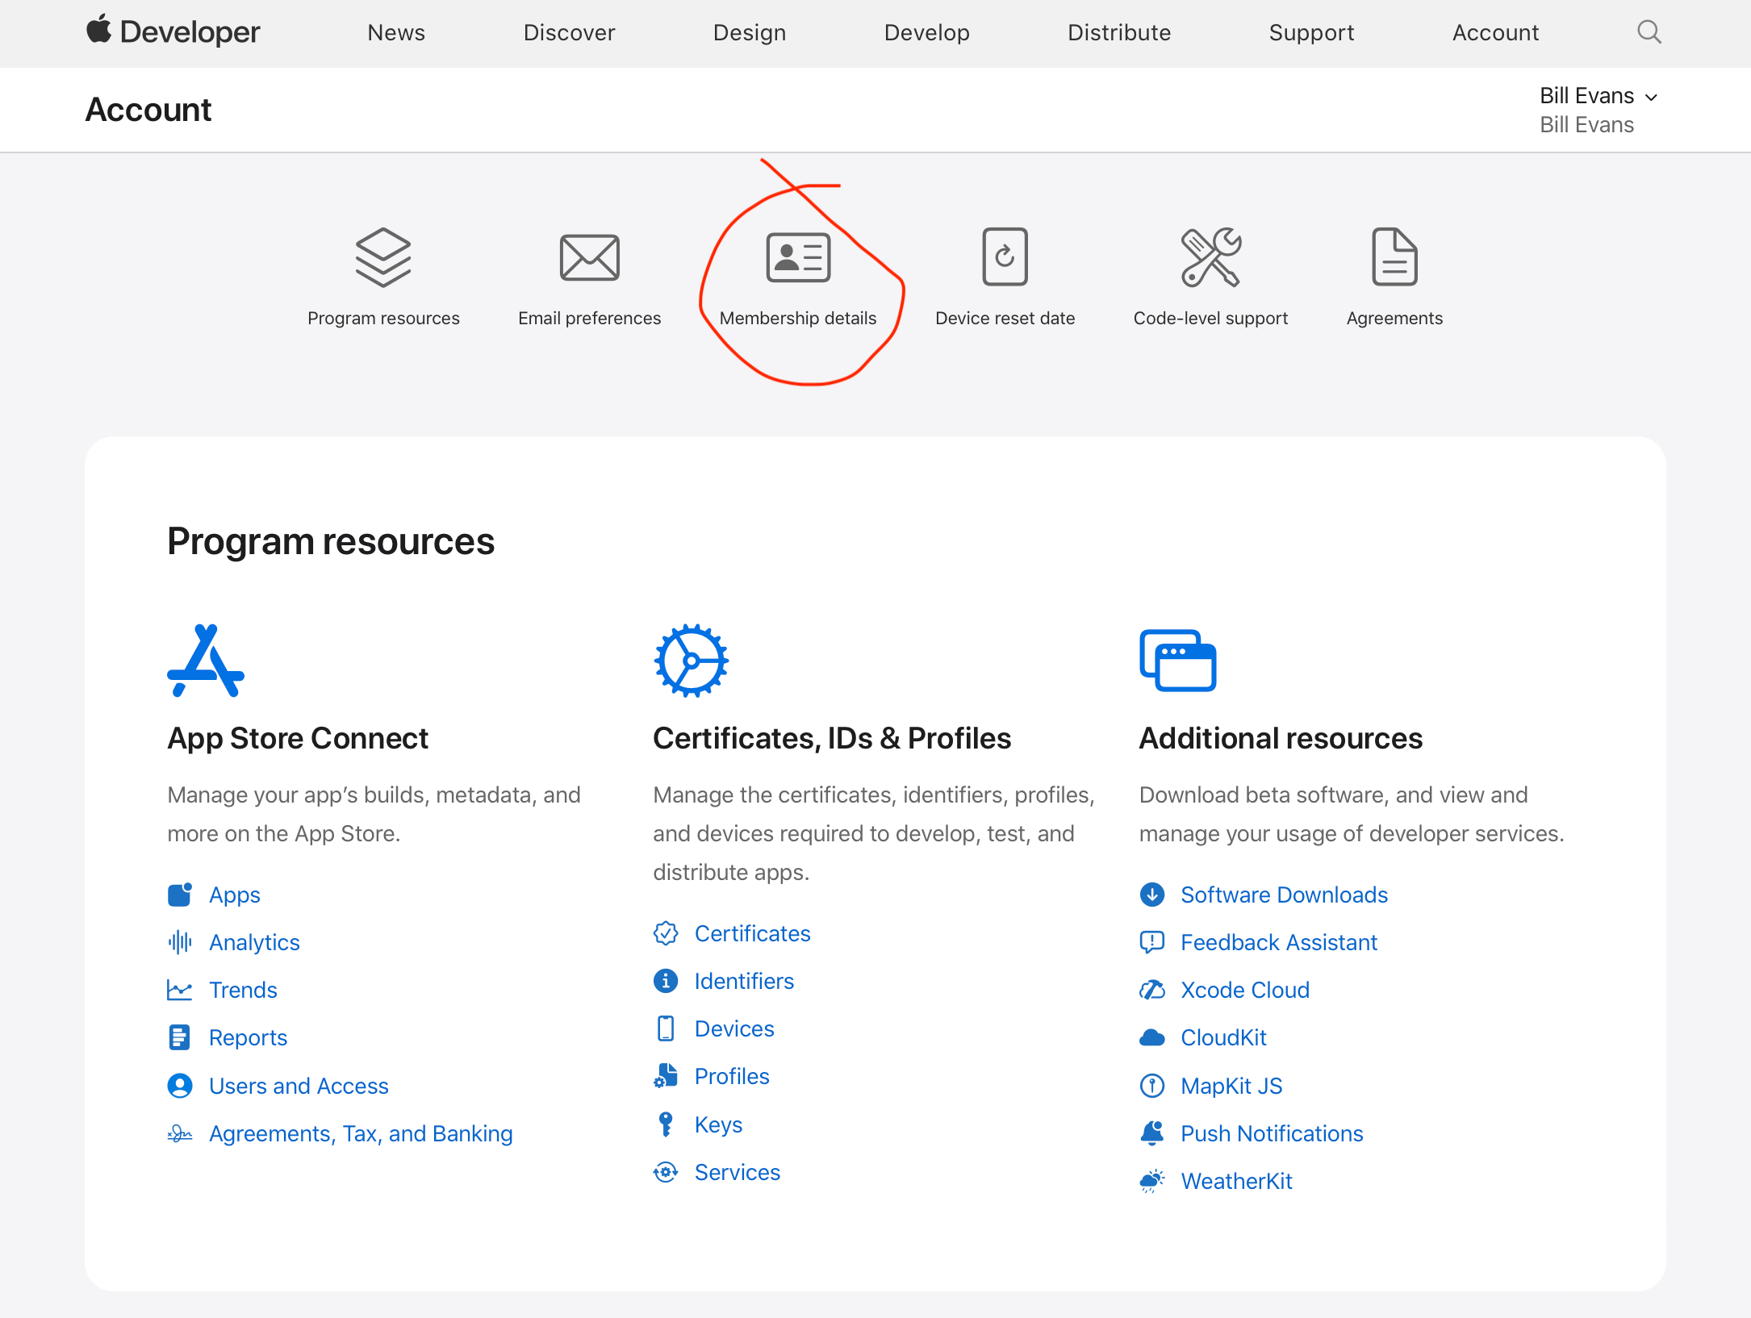Click the Account page heading
1751x1318 pixels.
coord(148,109)
